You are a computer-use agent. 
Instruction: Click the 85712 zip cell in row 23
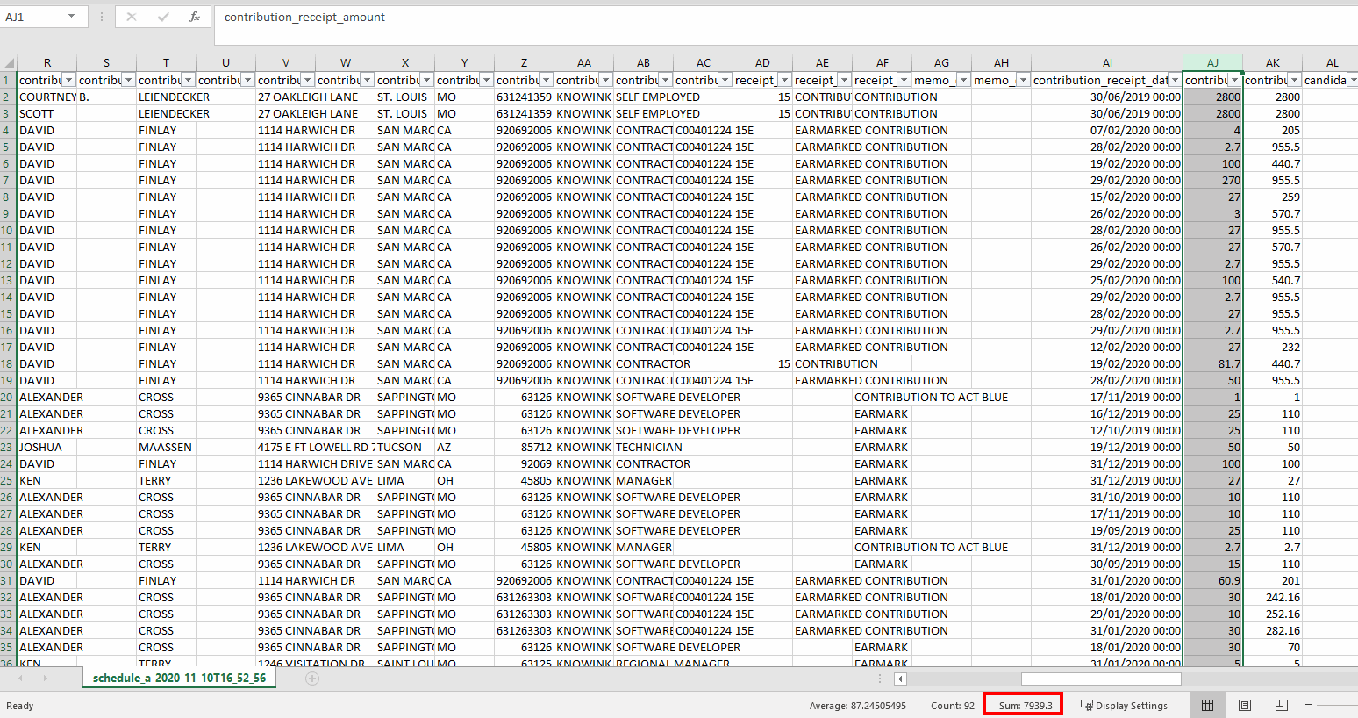[x=524, y=448]
